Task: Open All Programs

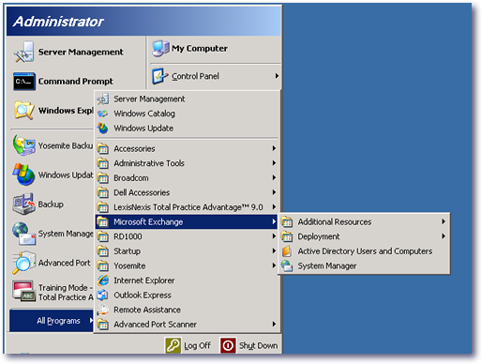Action: [x=52, y=321]
